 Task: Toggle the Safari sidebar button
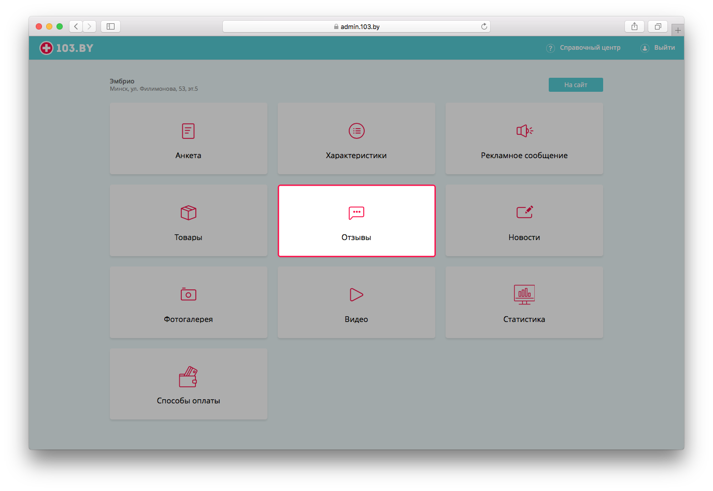[x=110, y=26]
